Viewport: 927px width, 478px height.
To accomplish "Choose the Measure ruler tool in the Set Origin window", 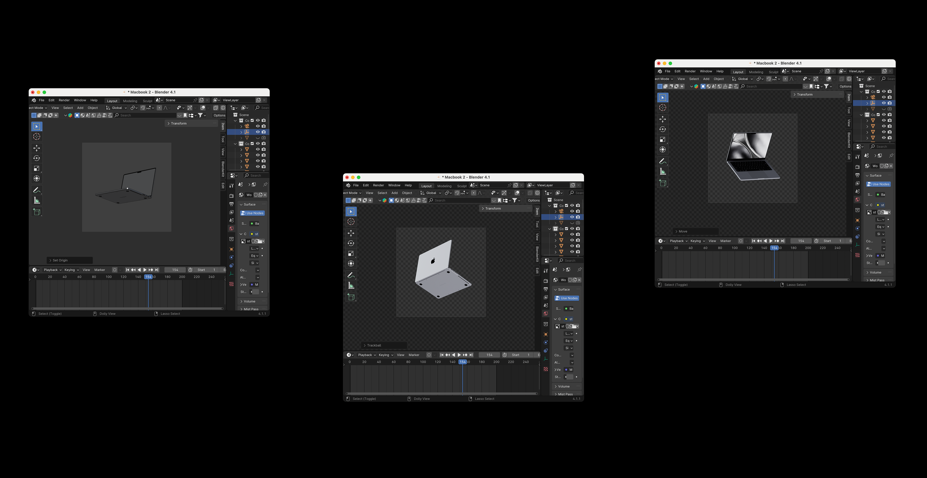I will [37, 201].
